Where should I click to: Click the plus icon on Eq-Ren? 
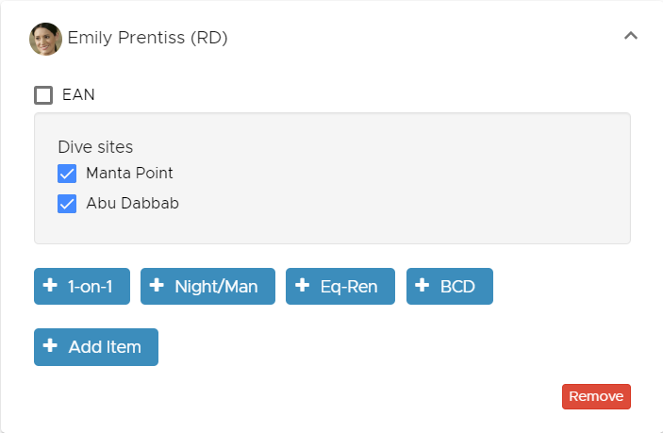pos(303,285)
